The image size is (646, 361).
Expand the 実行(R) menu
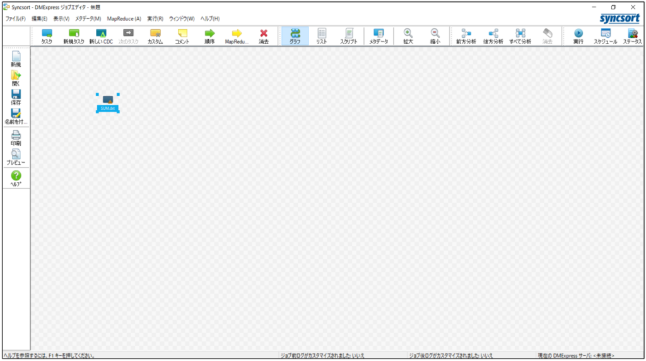(155, 19)
